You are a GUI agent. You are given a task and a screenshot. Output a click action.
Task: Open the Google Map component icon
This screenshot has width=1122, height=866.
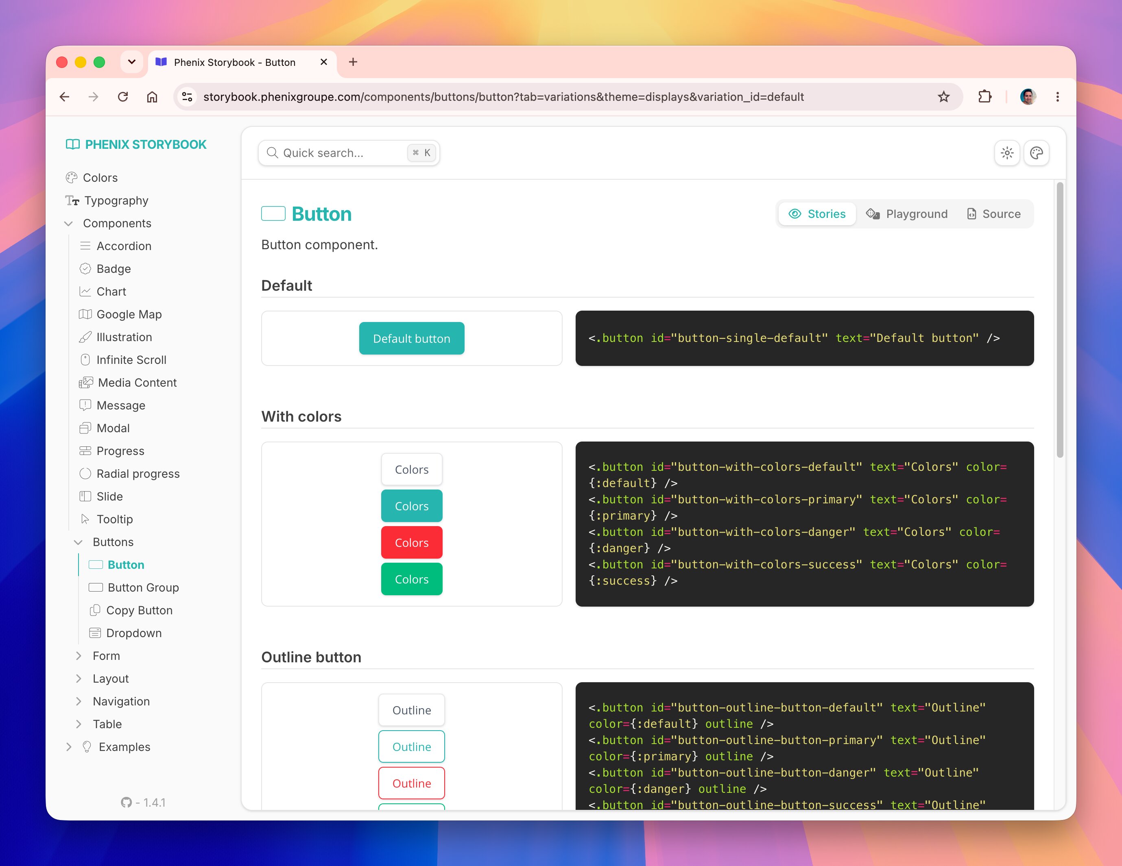(x=85, y=314)
